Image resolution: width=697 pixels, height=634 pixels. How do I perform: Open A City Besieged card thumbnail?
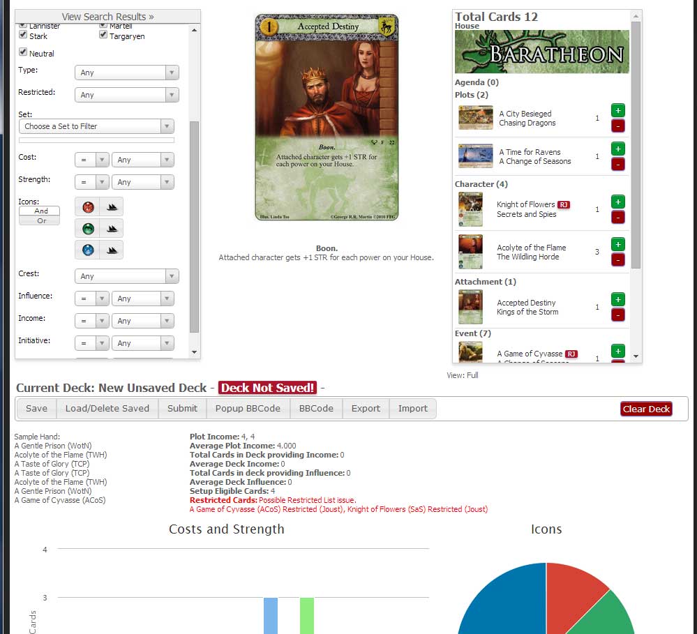[475, 117]
